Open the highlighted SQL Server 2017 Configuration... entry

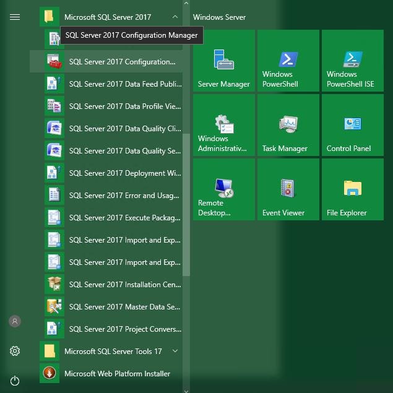(x=106, y=61)
